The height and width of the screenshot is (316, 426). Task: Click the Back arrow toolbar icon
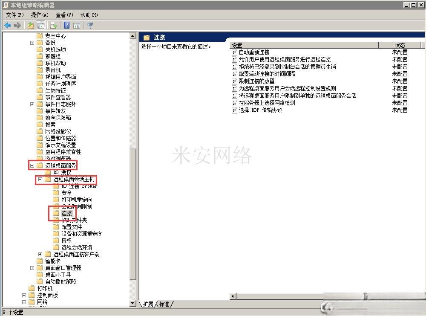(8, 26)
